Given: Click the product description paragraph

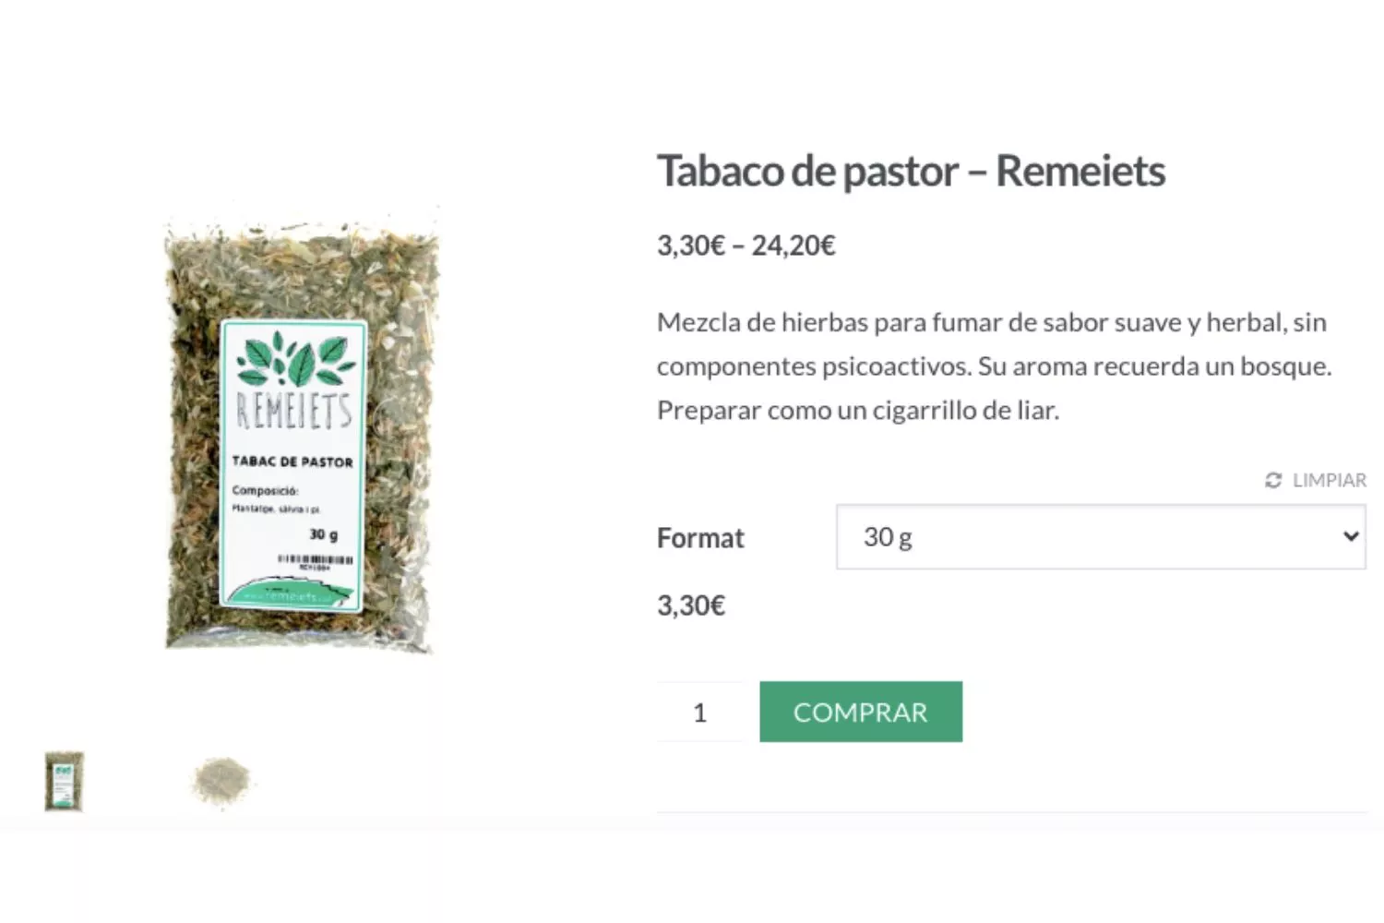Looking at the screenshot, I should 995,366.
